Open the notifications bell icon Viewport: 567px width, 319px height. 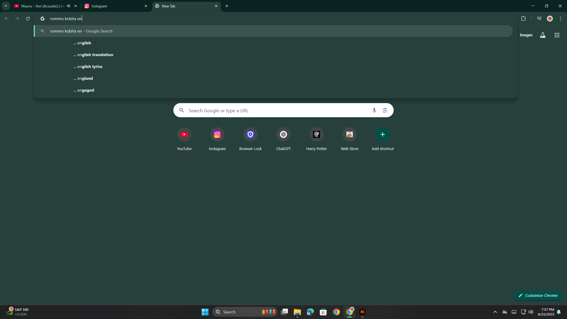click(x=559, y=312)
